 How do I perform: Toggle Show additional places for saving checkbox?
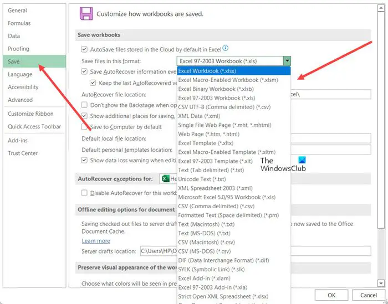point(84,116)
